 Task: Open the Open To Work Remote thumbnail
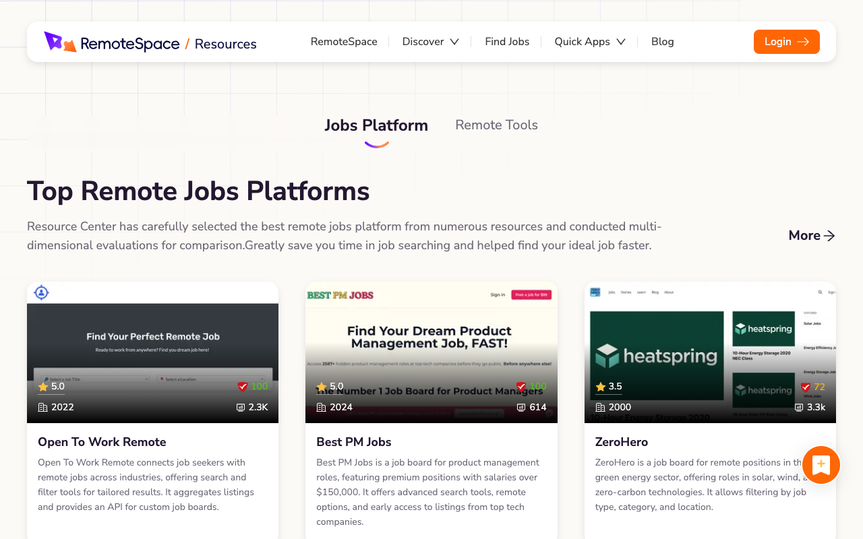pos(152,352)
